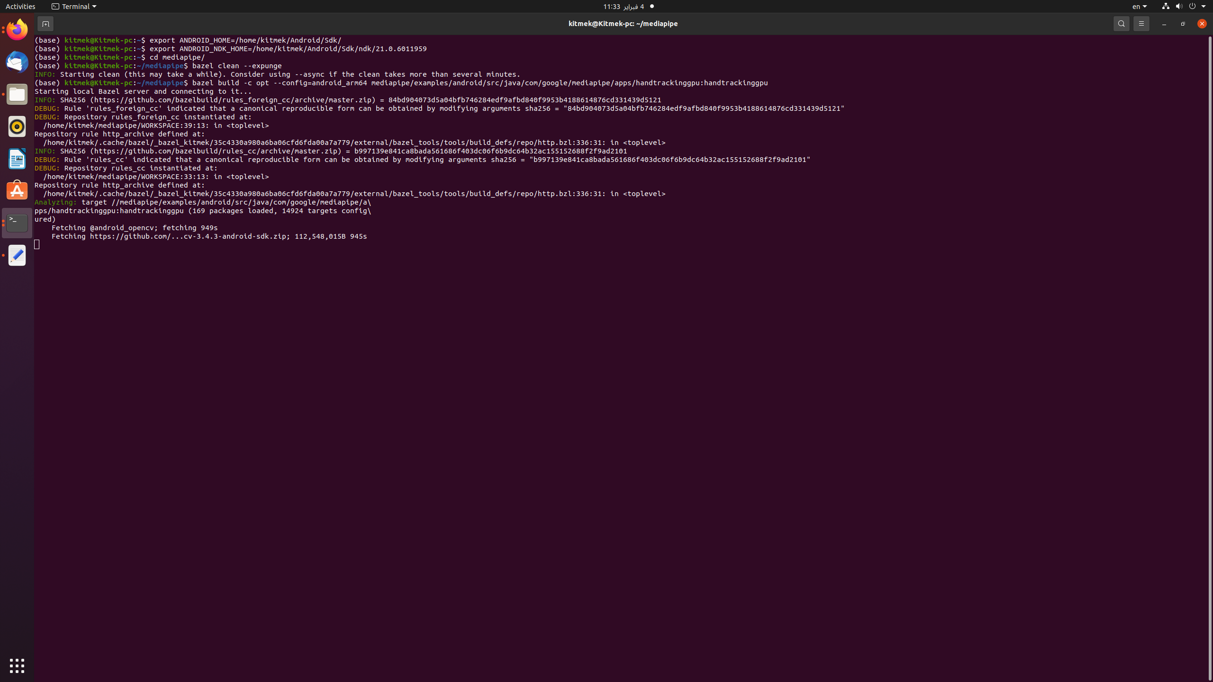
Task: Click the volume indicator in the top bar
Action: 1178,6
